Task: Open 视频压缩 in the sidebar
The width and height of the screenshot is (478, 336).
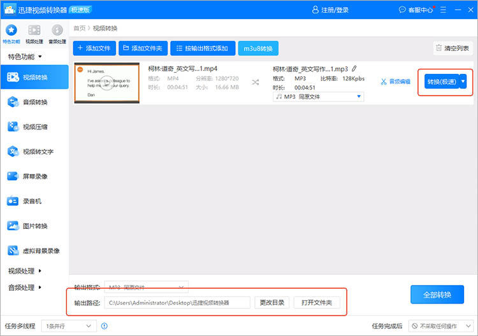Action: 34,126
